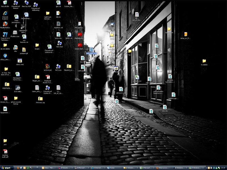Select the archive.pst Outlook data file

48,67
